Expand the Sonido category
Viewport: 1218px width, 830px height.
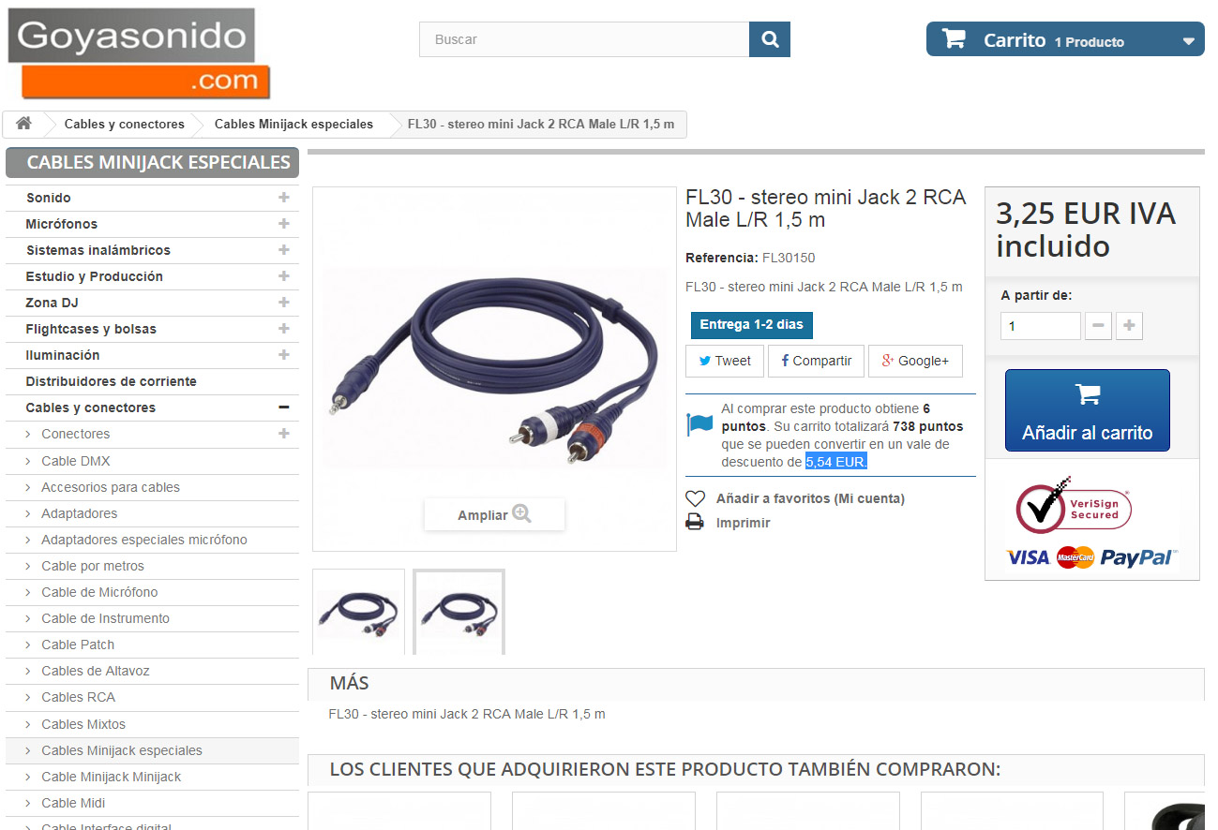tap(283, 198)
